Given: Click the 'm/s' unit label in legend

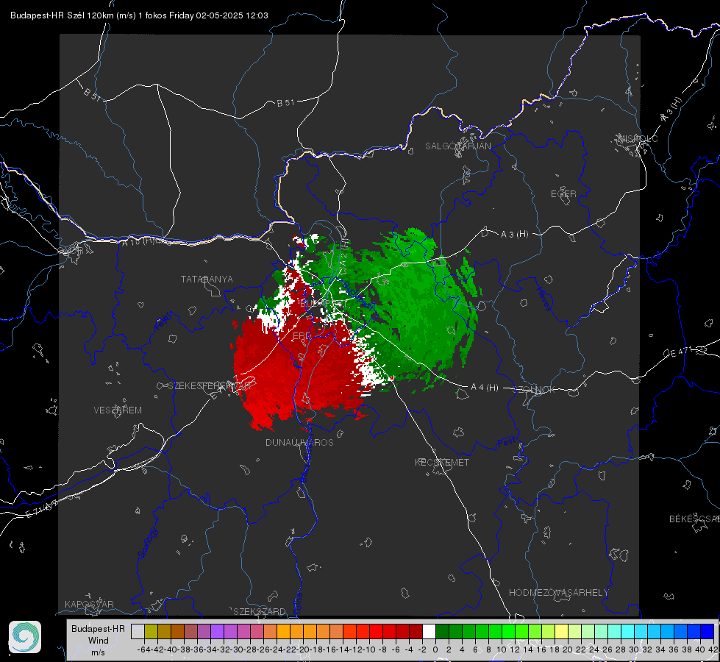Looking at the screenshot, I should (x=99, y=652).
